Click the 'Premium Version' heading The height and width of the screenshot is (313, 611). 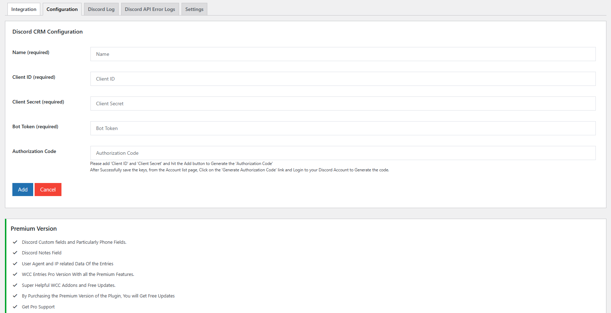34,229
